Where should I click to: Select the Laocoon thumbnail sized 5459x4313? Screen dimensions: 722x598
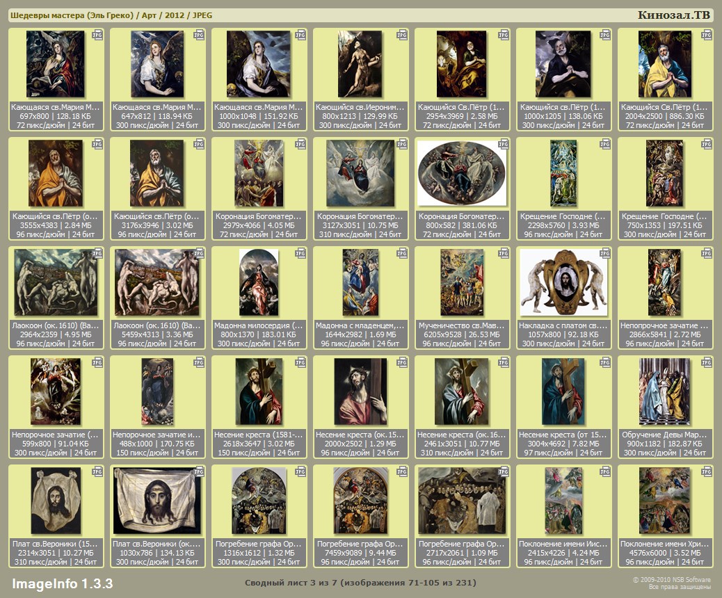[157, 282]
